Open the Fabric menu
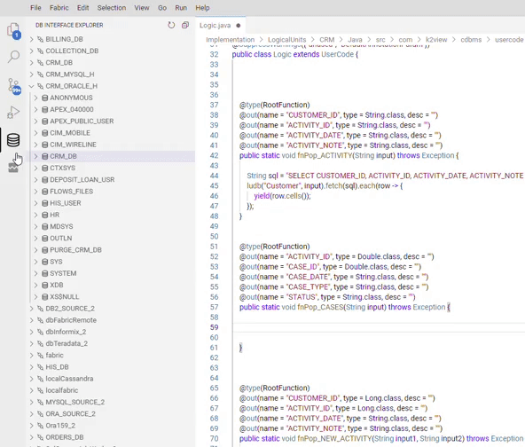 click(59, 8)
